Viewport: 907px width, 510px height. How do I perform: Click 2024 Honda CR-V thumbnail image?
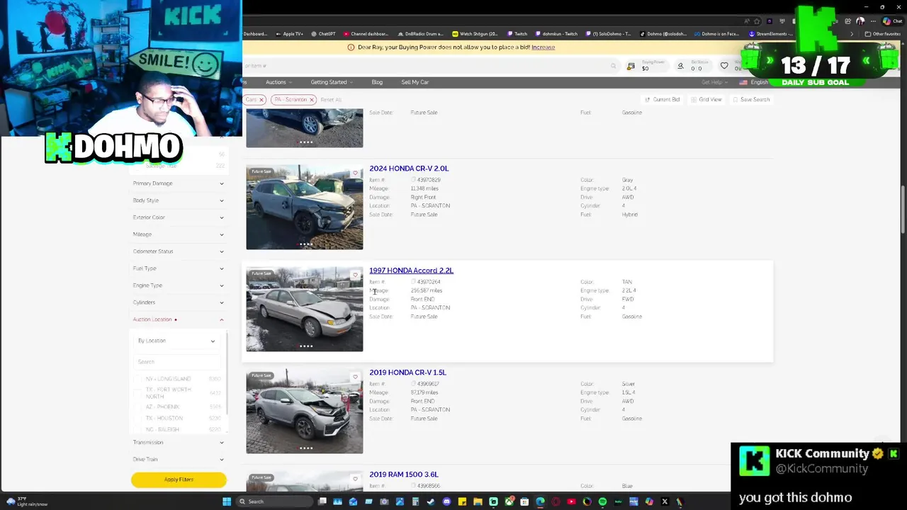click(x=304, y=208)
